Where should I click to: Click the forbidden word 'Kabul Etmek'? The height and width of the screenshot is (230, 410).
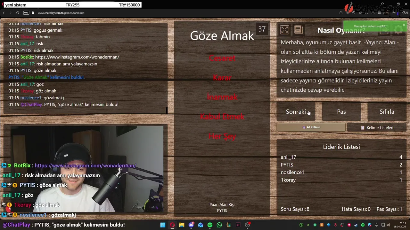pos(222,117)
